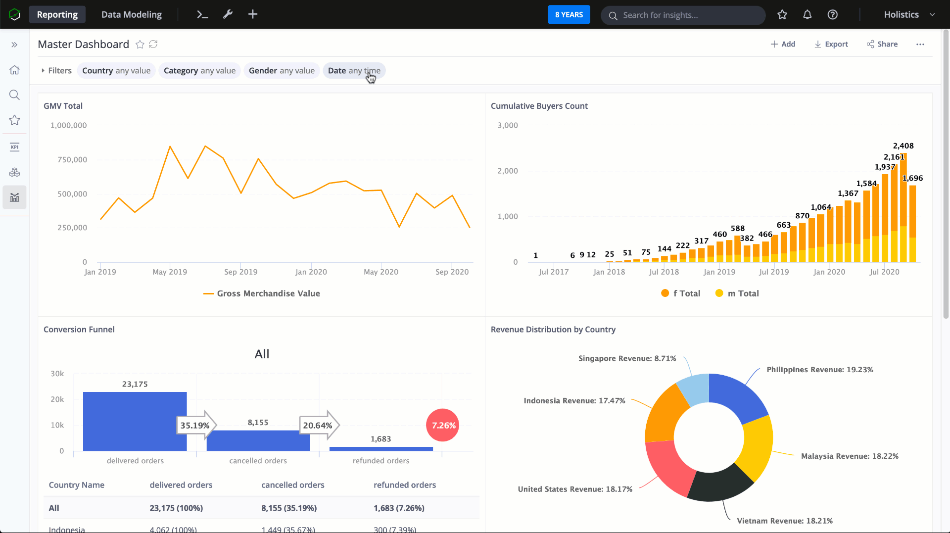Open the KPI section in sidebar
Viewport: 950px width, 533px height.
point(14,147)
